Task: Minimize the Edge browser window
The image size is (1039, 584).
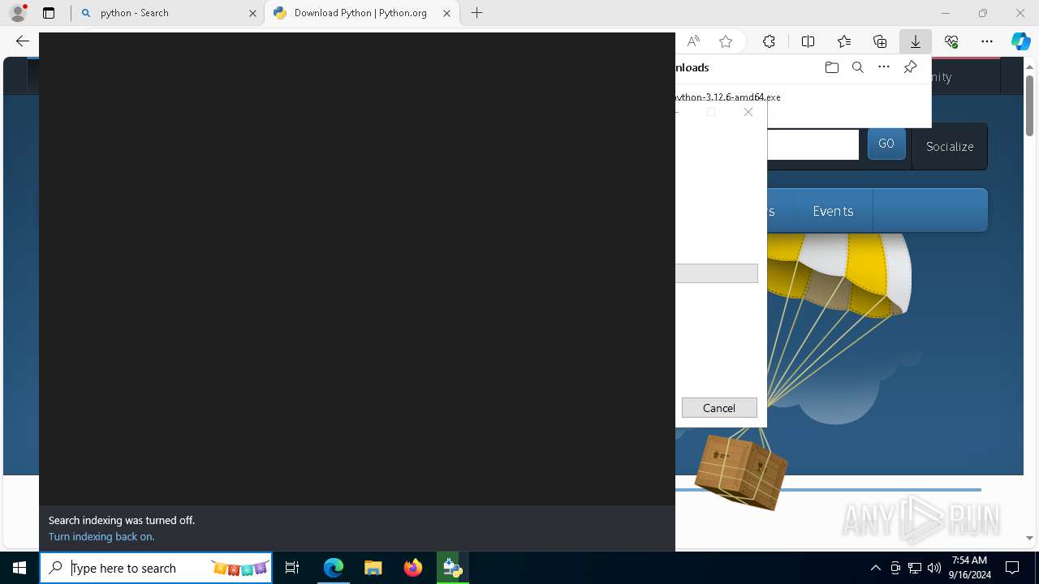Action: [945, 13]
